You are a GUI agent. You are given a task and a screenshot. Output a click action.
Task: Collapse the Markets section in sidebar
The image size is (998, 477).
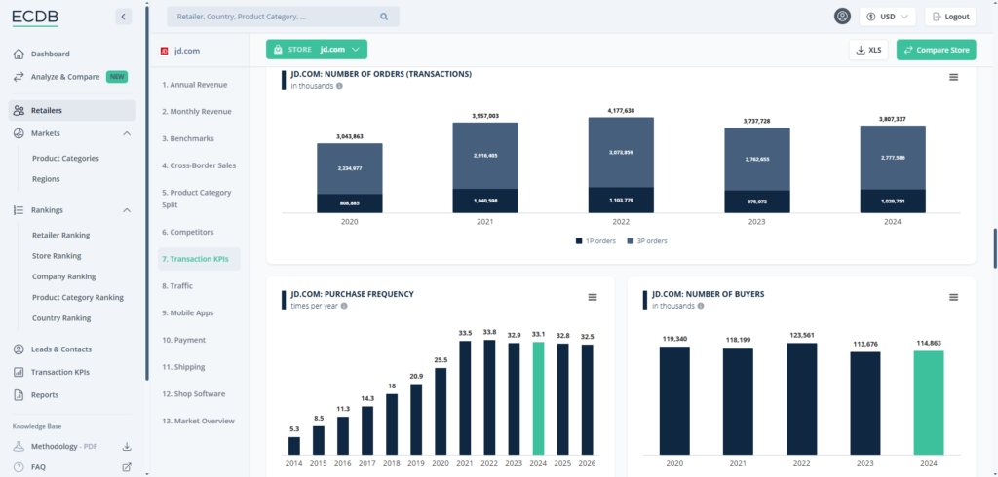point(127,133)
